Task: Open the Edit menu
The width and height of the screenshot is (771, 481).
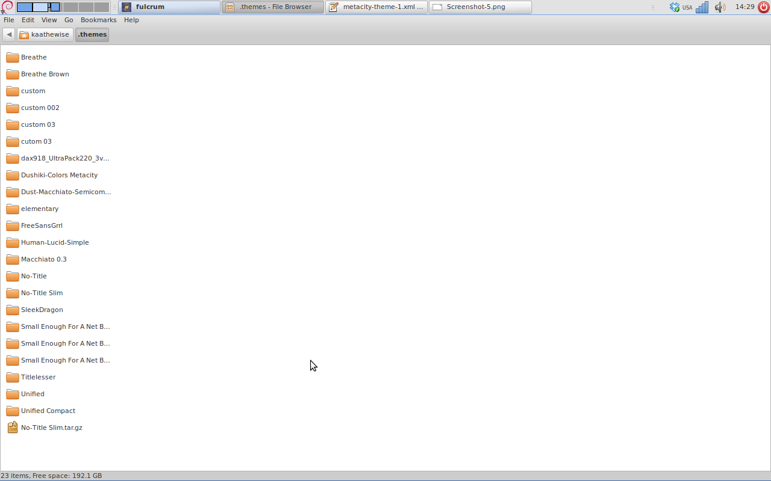Action: point(28,20)
